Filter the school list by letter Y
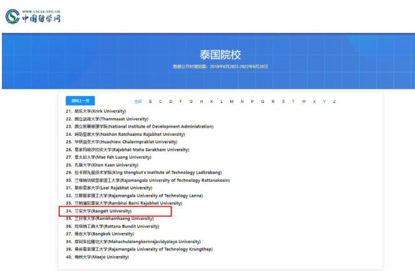This screenshot has width=415, height=271. (325, 102)
